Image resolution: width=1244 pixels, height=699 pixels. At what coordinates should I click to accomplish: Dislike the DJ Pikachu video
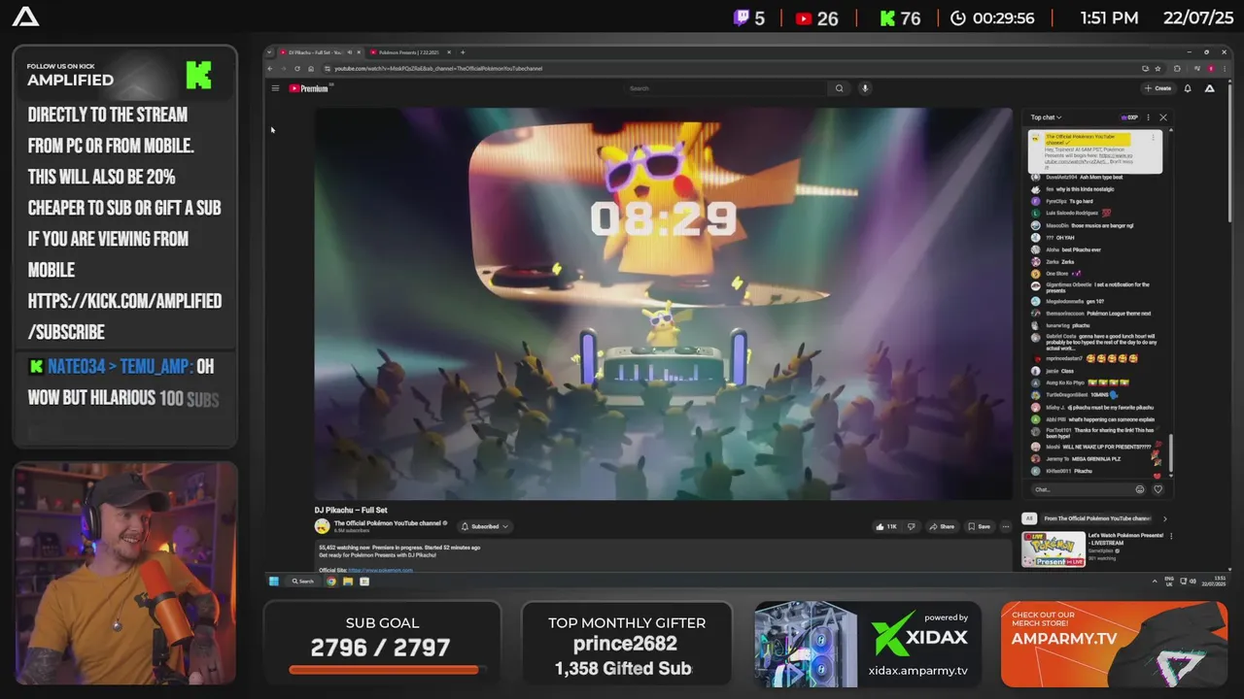[911, 526]
